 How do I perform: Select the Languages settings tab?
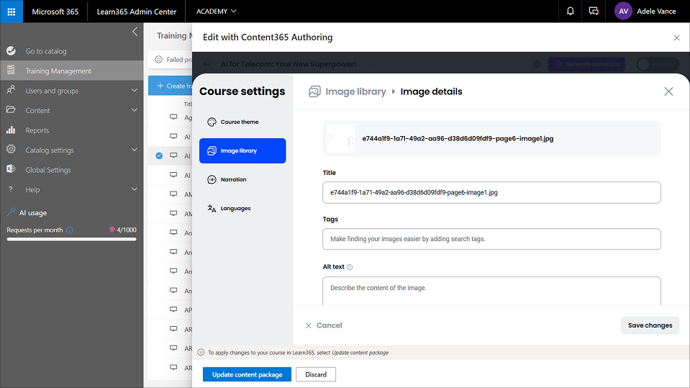click(235, 209)
